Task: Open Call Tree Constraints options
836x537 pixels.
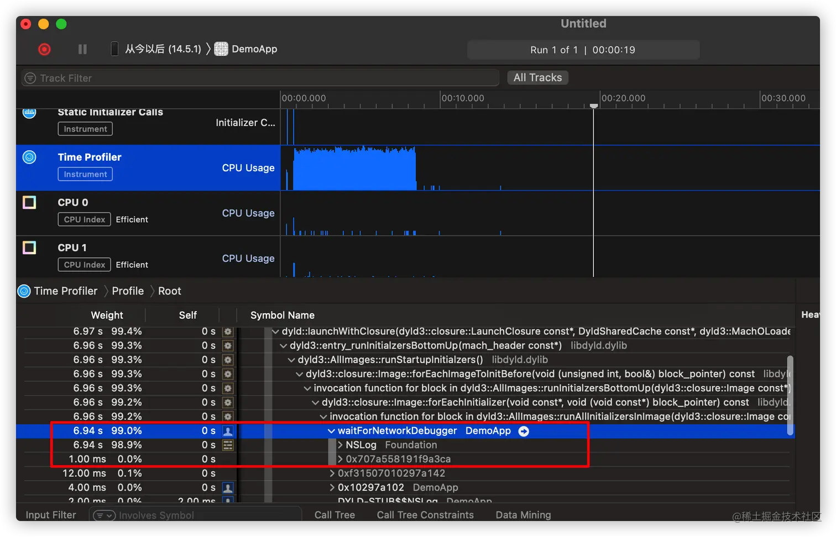Action: (x=425, y=515)
